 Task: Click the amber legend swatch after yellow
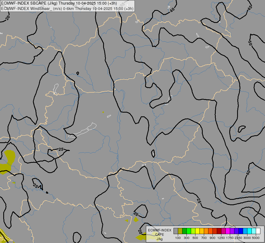[x=202, y=231]
